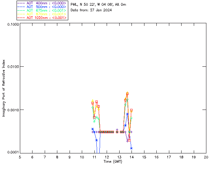Click the x-axis tick label 19
Viewport: 212px width, 170px height.
coord(194,157)
